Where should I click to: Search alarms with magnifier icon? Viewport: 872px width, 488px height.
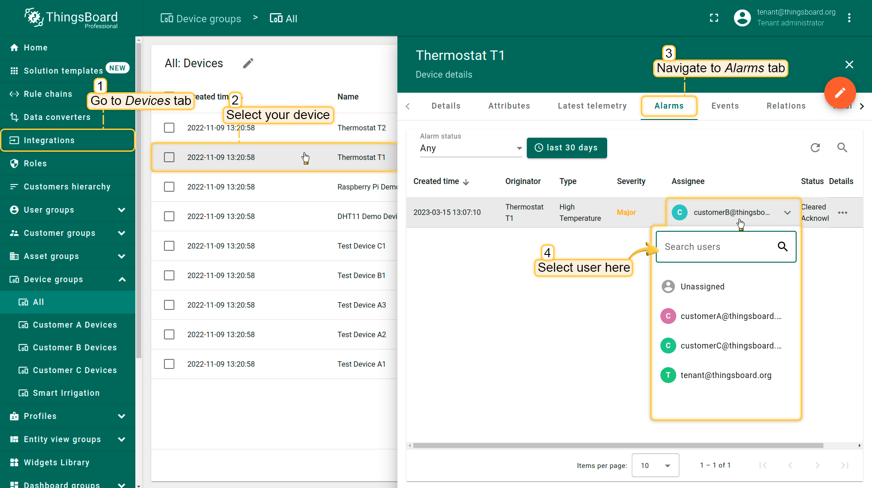coord(842,148)
